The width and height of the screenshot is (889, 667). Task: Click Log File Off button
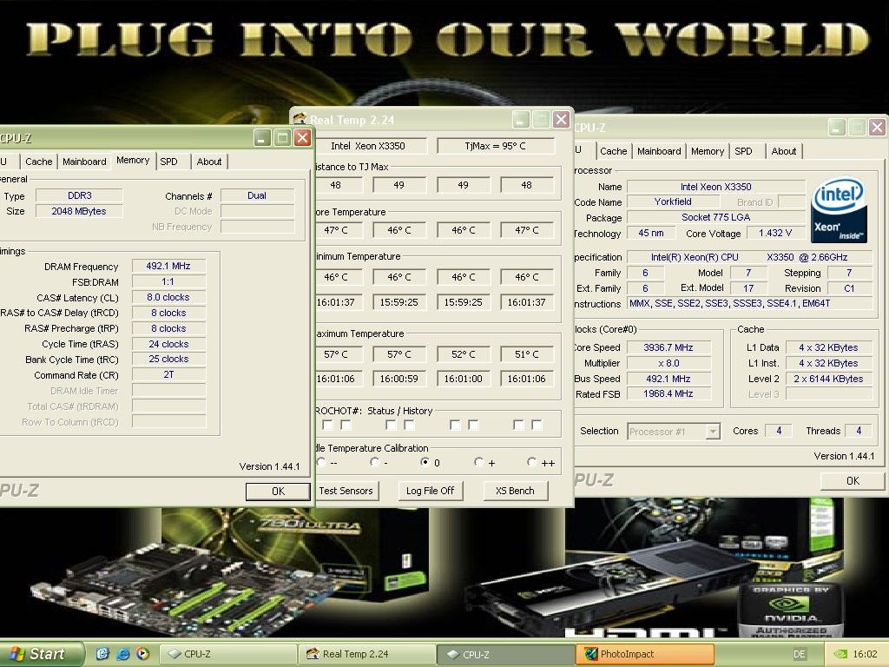click(x=430, y=491)
